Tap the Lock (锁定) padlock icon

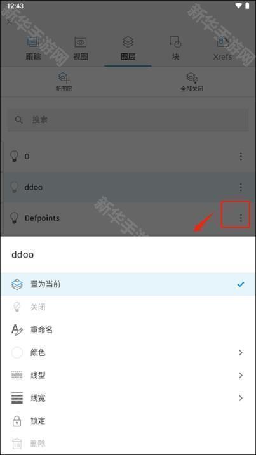pos(17,421)
